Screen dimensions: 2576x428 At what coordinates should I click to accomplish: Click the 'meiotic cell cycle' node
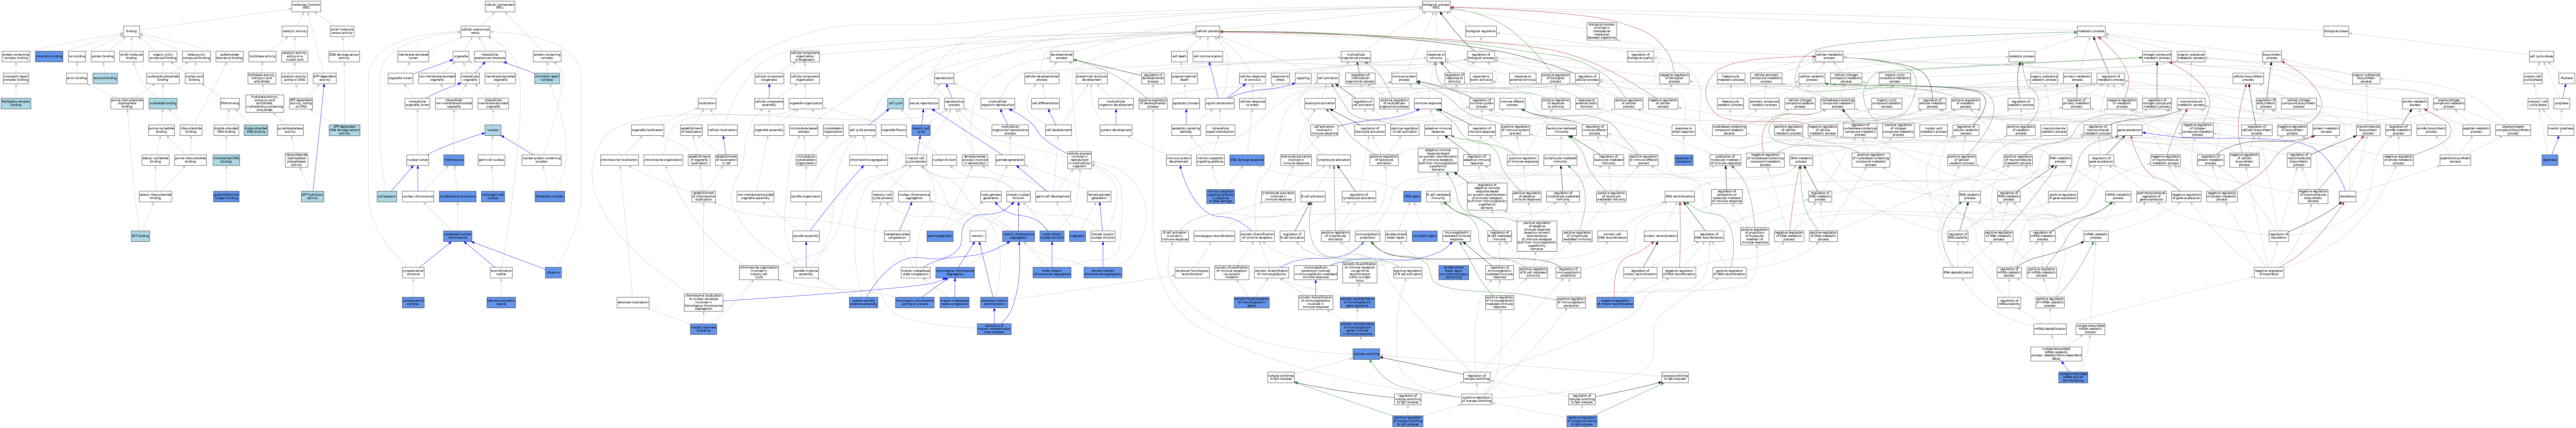(921, 130)
